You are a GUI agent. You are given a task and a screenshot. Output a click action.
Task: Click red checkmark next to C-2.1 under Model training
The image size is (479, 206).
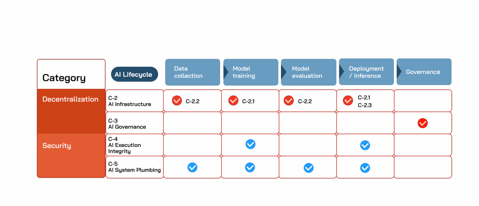pos(233,100)
